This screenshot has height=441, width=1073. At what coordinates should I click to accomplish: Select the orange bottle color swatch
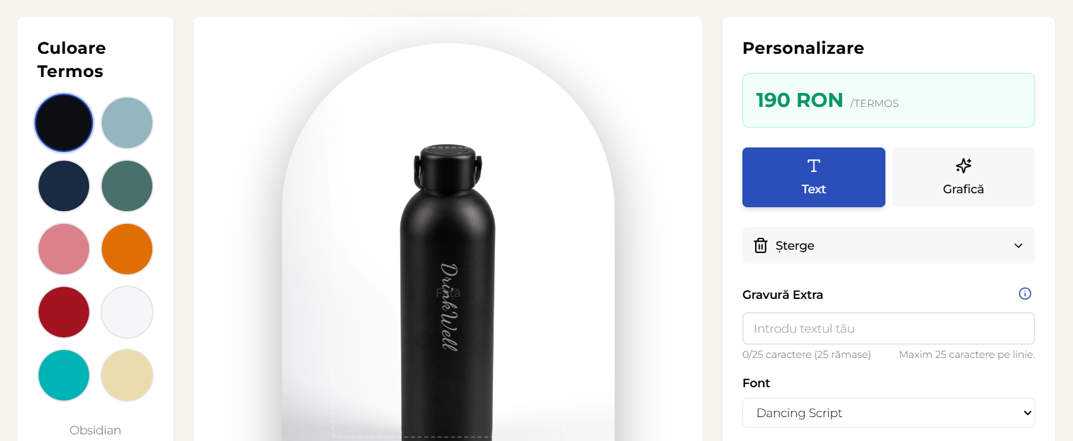click(127, 249)
